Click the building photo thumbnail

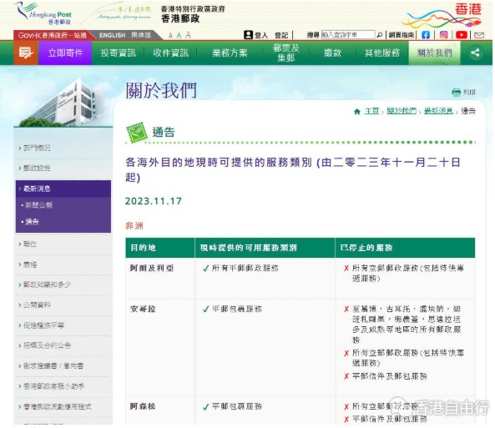pos(63,102)
